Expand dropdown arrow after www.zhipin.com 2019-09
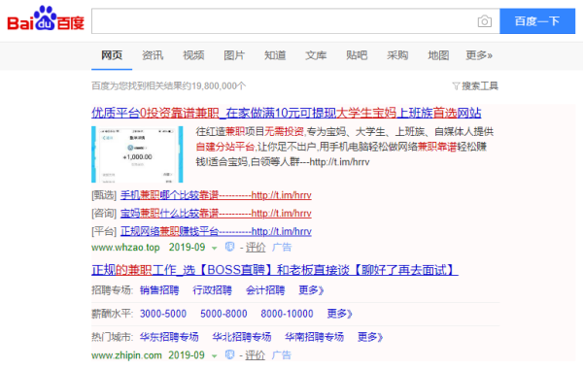The image size is (583, 370). (x=214, y=355)
